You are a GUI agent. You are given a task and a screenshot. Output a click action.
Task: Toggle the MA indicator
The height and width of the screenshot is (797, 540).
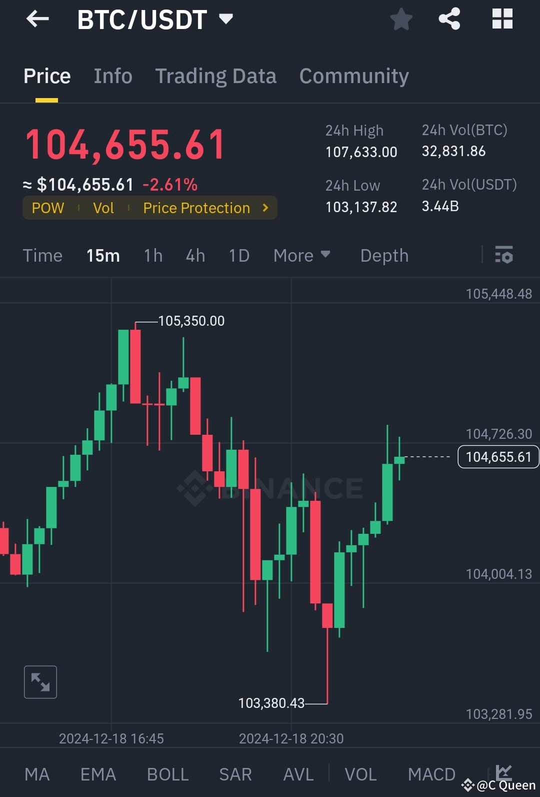tap(37, 774)
